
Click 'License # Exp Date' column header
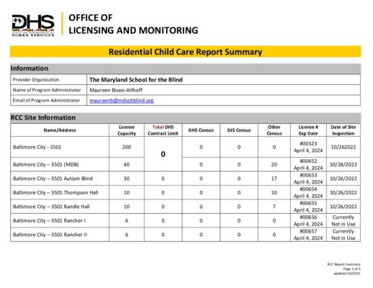[x=308, y=130]
